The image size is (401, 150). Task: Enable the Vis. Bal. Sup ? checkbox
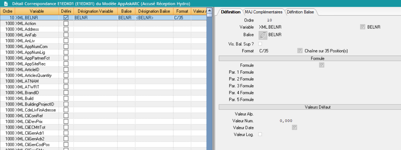point(260,44)
